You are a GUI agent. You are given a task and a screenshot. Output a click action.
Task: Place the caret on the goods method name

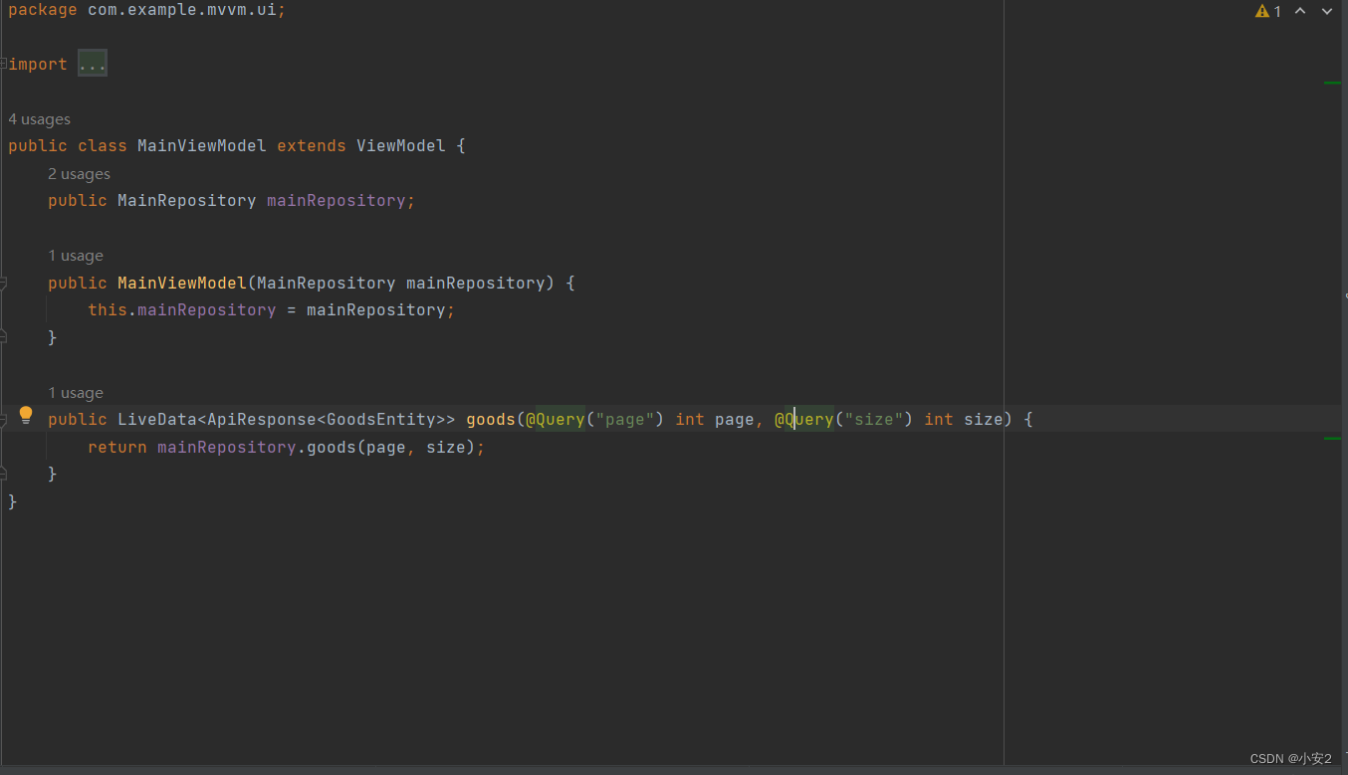(490, 419)
